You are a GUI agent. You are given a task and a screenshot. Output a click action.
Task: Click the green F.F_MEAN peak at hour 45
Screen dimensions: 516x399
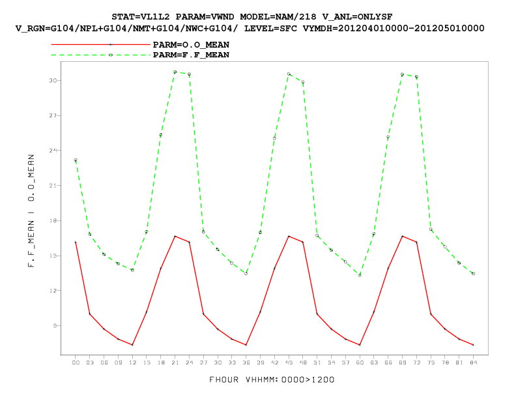(x=289, y=74)
